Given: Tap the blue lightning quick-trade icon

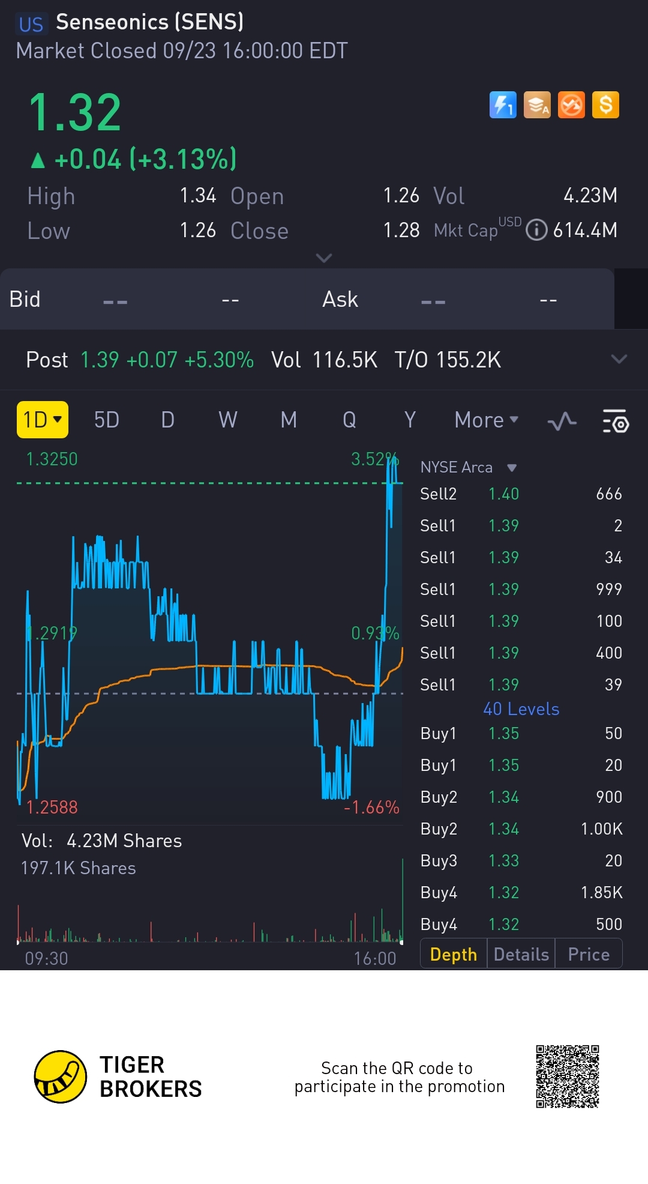Looking at the screenshot, I should click(x=503, y=105).
